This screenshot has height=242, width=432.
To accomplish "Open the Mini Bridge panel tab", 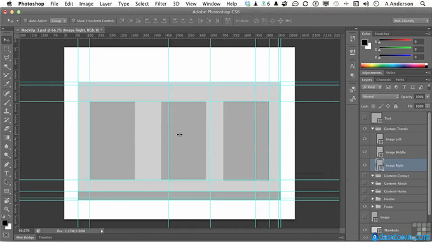I will pos(25,238).
